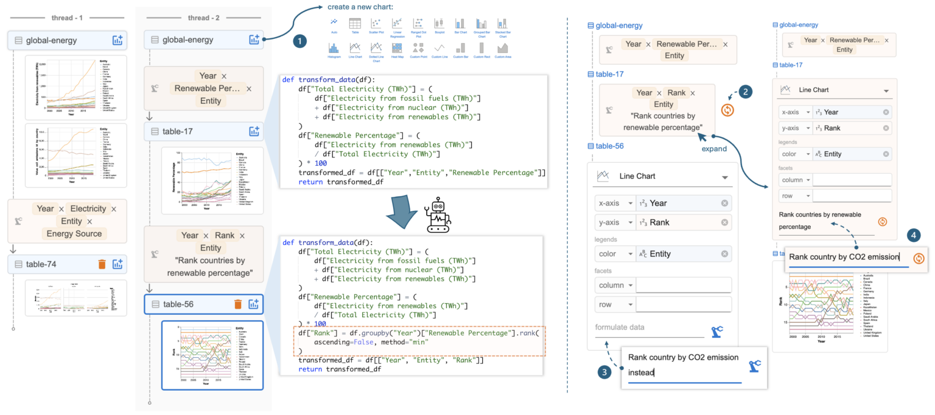Select the Stacked Bar Chart type
This screenshot has width=935, height=415.
503,23
